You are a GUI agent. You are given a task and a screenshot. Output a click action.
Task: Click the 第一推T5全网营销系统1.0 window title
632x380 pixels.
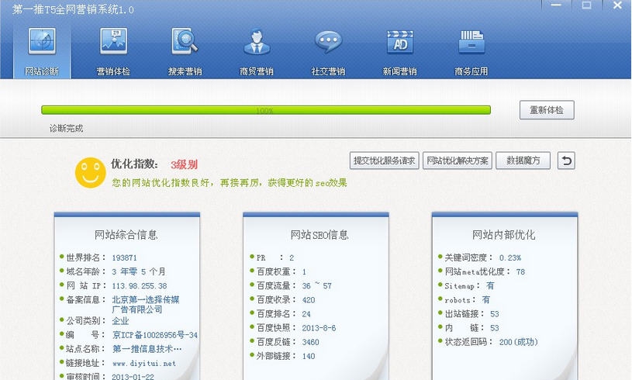73,9
